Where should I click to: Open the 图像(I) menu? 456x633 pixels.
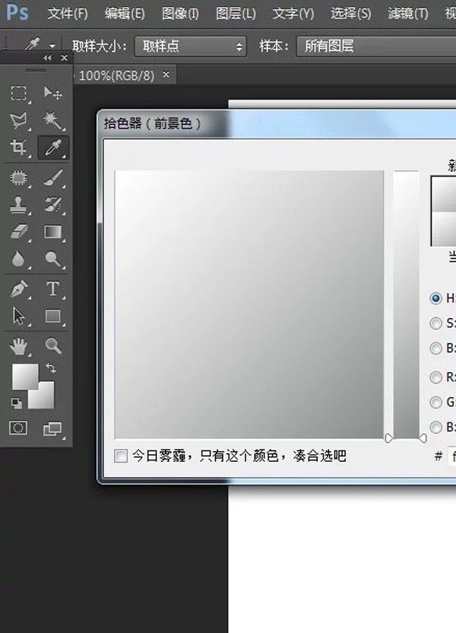click(x=180, y=14)
